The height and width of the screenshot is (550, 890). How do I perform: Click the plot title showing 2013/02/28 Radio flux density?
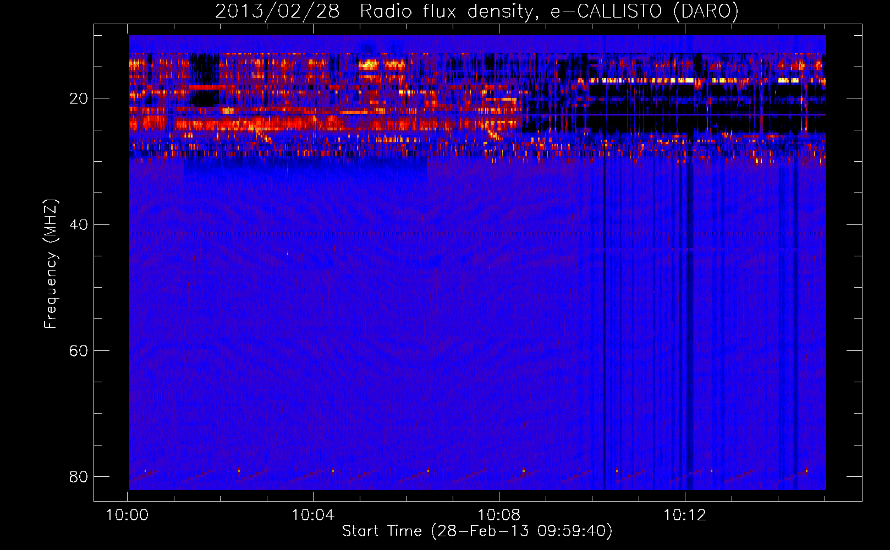tap(476, 11)
